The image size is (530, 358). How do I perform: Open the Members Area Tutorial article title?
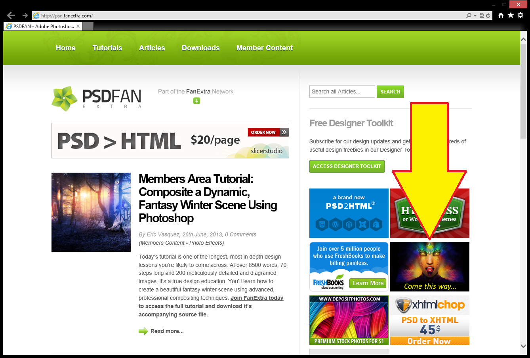208,198
